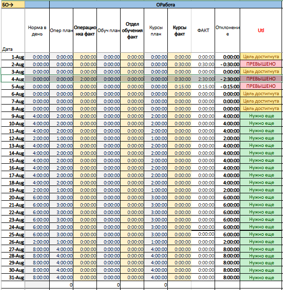Click ПРЕВЫШЕНО status for 2-Aug
Image resolution: width=283 pixels, height=290 pixels.
point(261,64)
